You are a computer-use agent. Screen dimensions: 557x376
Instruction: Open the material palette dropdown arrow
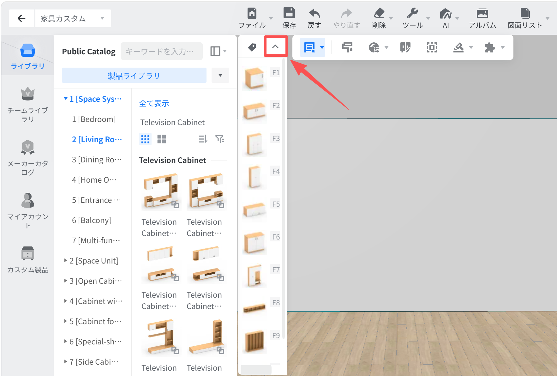tap(386, 47)
